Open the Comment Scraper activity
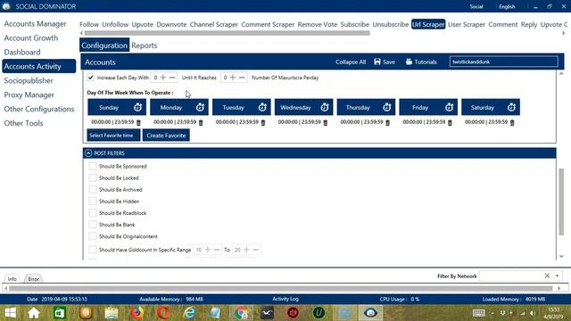 pyautogui.click(x=268, y=24)
